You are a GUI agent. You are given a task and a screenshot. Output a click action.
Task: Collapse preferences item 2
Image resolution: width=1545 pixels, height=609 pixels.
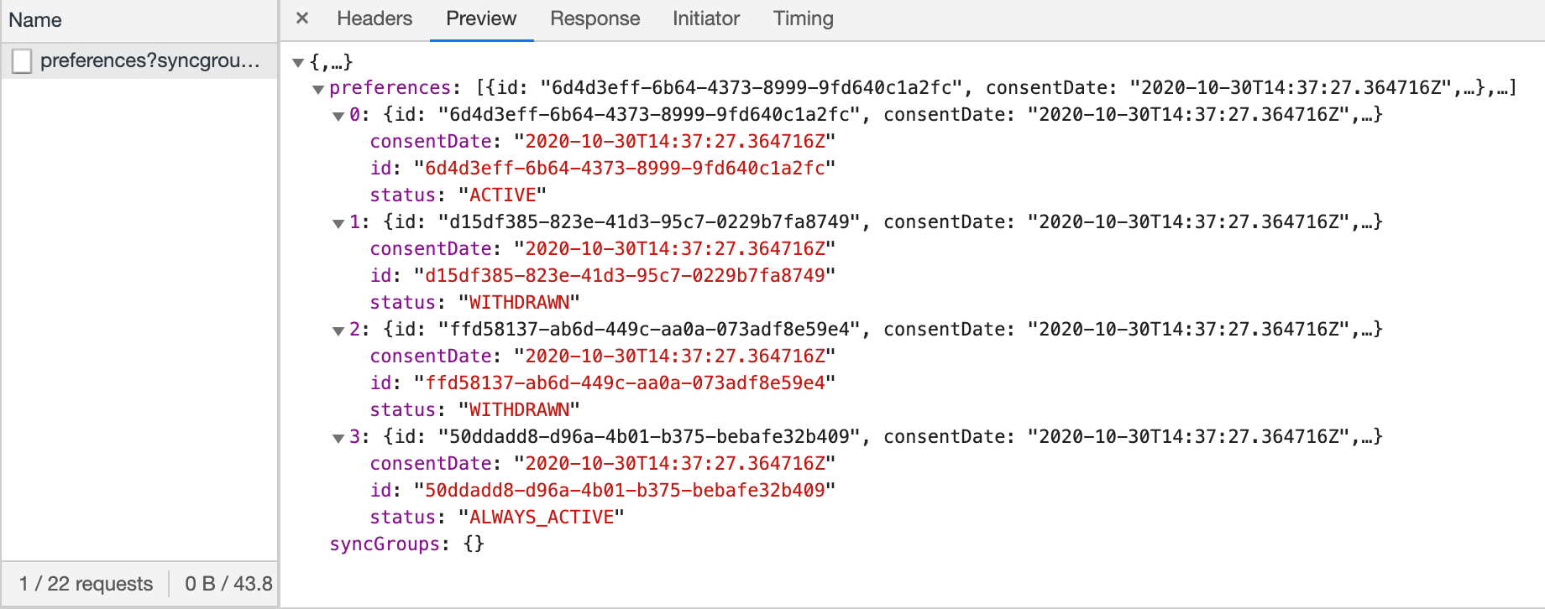coord(338,331)
